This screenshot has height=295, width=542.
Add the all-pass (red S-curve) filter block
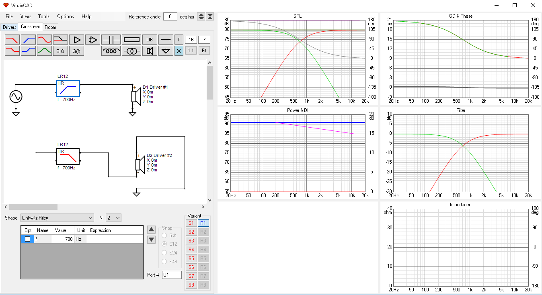tap(44, 39)
